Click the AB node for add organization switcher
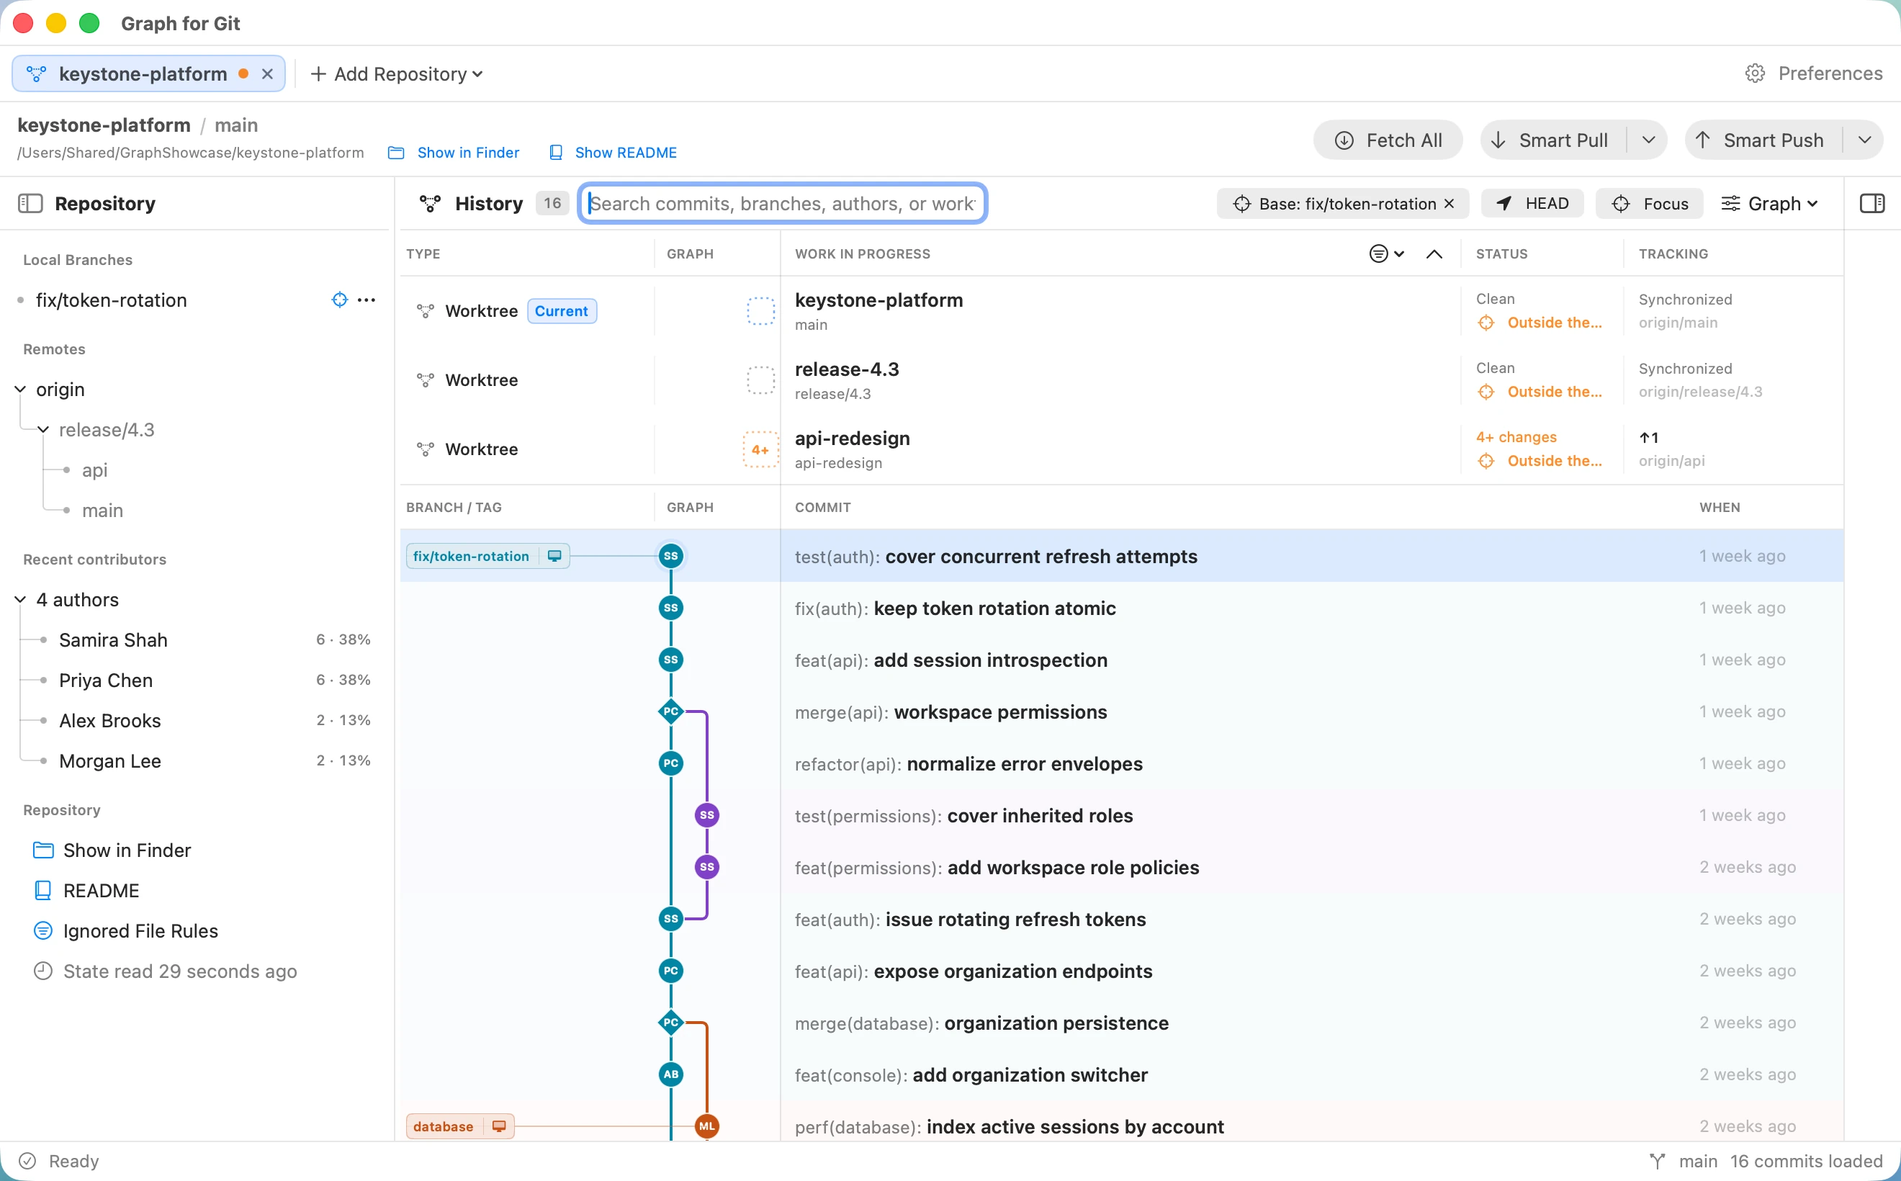This screenshot has height=1181, width=1901. tap(671, 1074)
